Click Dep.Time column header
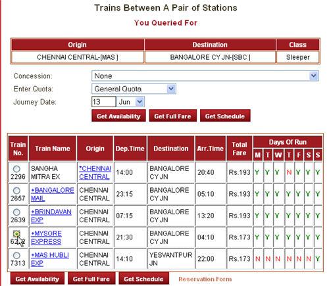The width and height of the screenshot is (329, 286). click(x=130, y=149)
